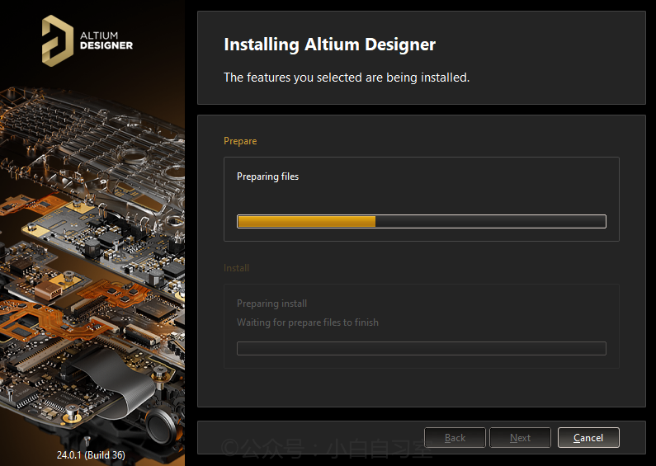This screenshot has height=466, width=656.
Task: Click the "Preparing files" status text
Action: pos(267,177)
